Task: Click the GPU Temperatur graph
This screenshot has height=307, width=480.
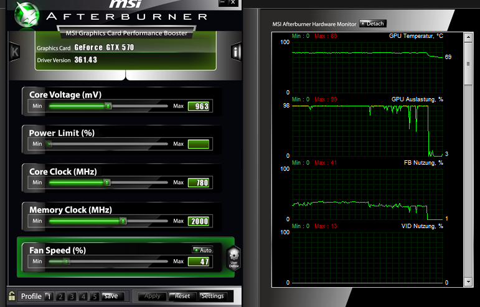Action: 367,67
